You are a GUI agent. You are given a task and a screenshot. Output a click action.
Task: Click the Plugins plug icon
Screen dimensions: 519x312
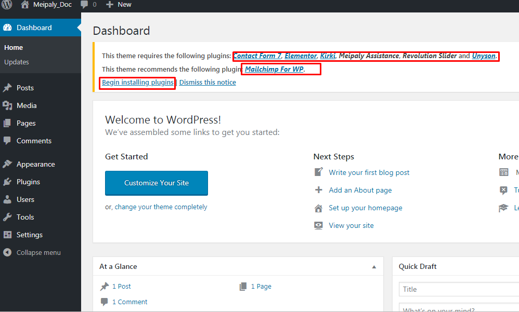pos(7,182)
